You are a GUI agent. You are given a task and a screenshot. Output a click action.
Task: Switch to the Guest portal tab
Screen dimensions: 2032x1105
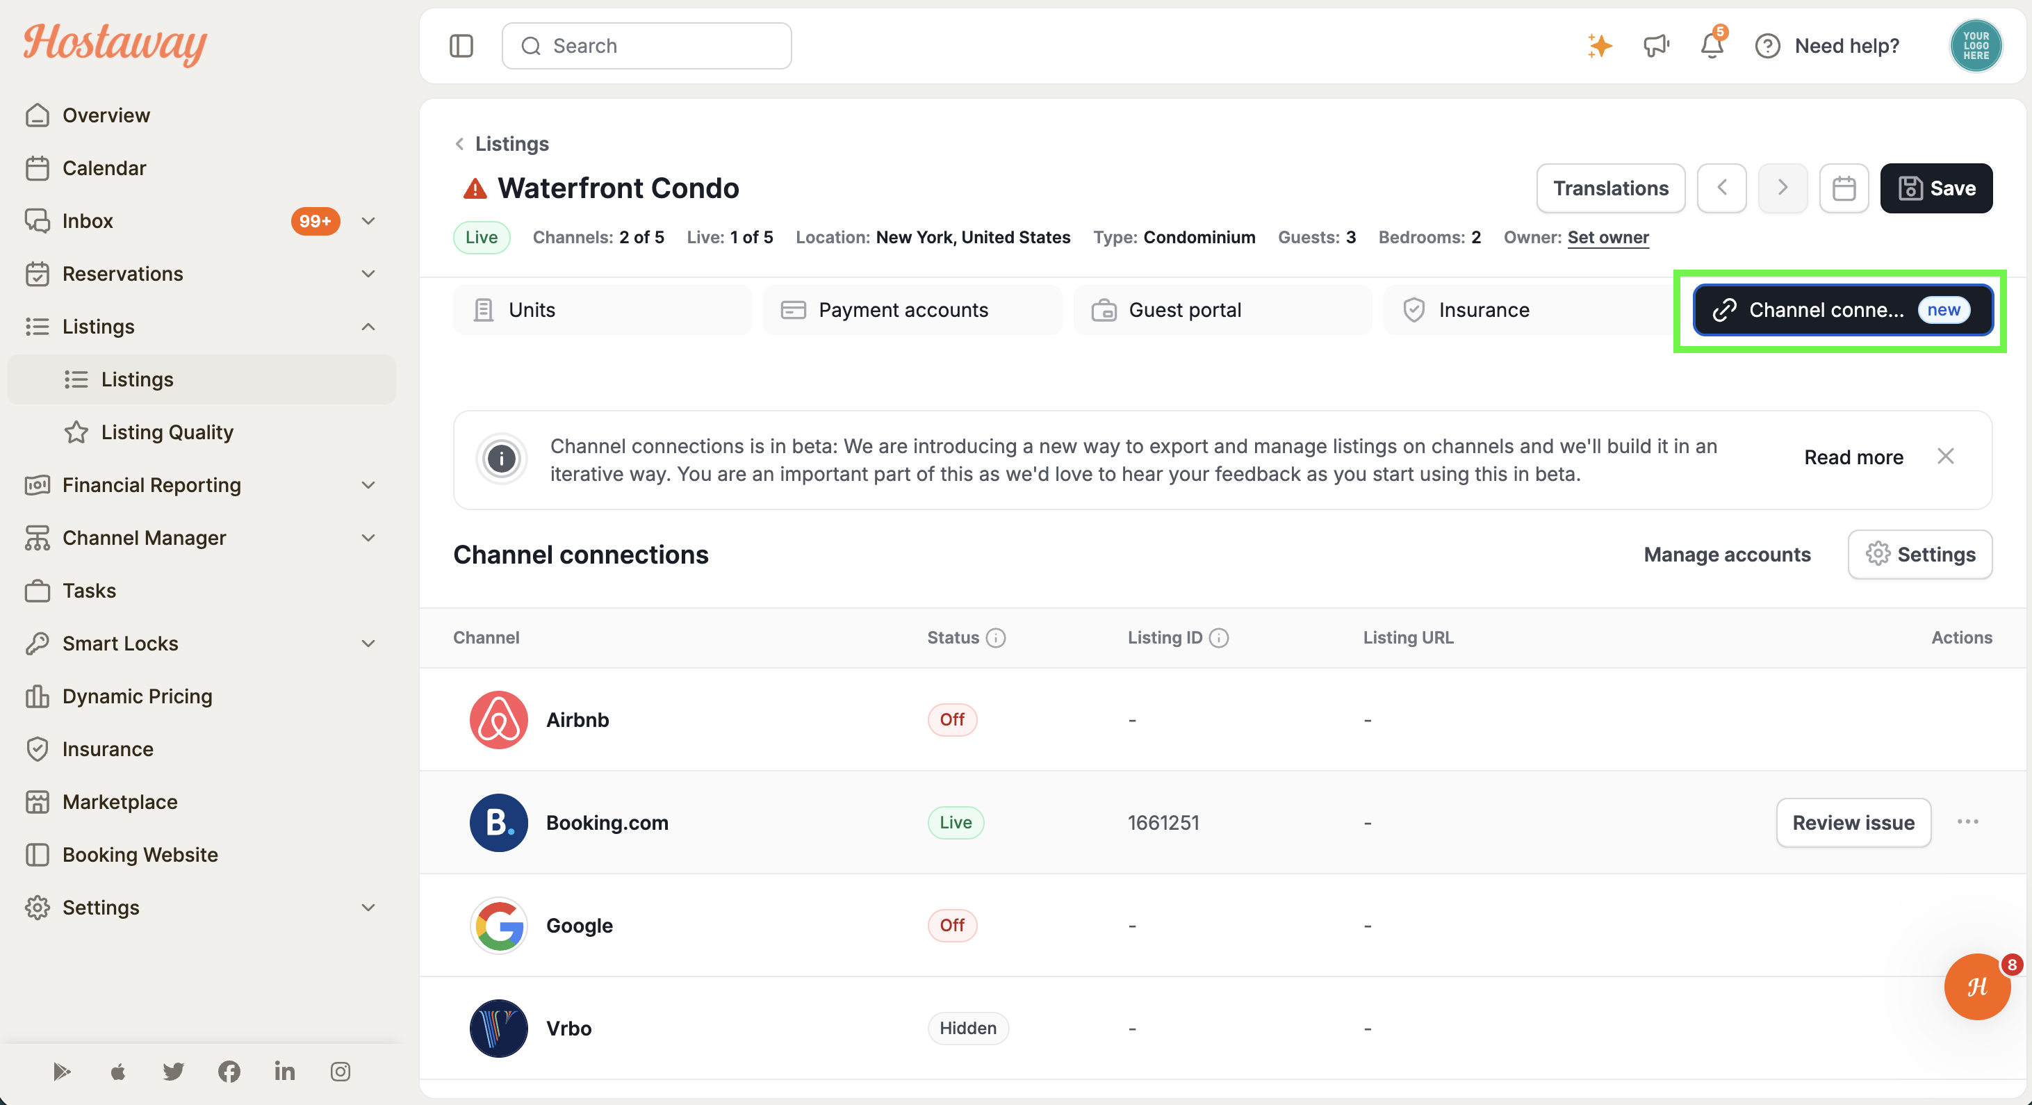coord(1222,310)
